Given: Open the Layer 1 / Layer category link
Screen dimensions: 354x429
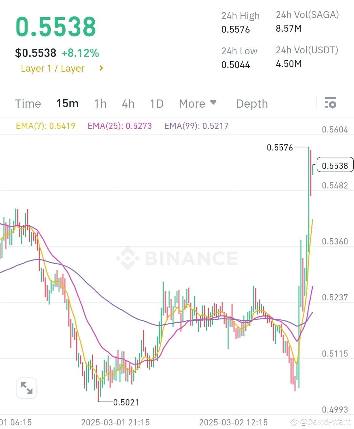Looking at the screenshot, I should coord(52,68).
